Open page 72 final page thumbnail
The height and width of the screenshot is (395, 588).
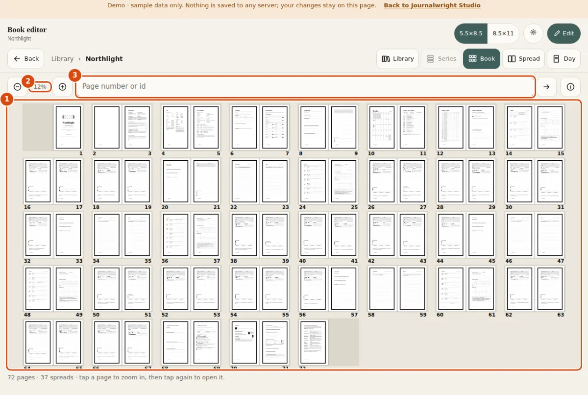coord(313,343)
